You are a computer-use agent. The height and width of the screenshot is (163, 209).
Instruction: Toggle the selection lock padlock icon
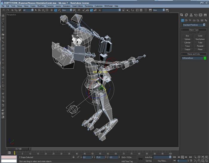coord(73,157)
